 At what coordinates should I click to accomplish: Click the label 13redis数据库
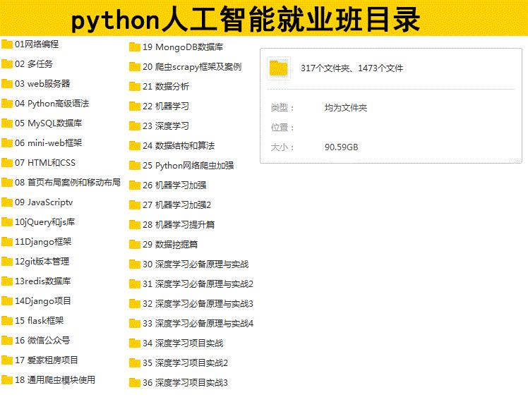(x=43, y=281)
